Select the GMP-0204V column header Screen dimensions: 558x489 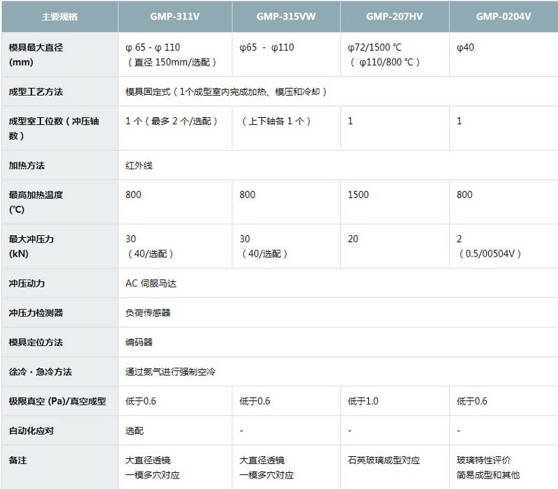[504, 17]
